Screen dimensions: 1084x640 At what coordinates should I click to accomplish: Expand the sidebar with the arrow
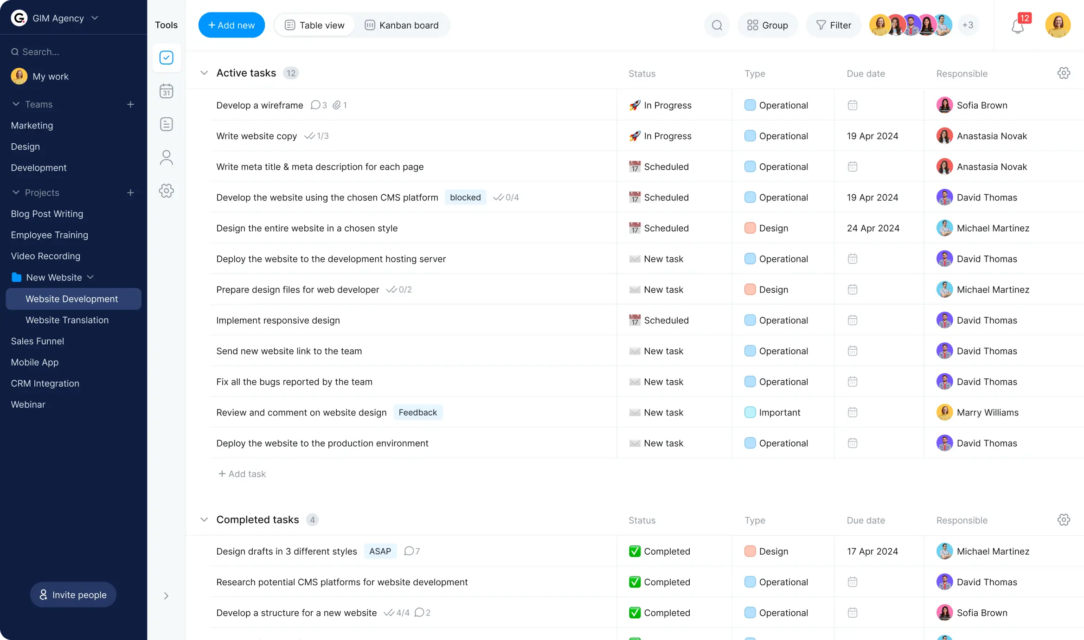pyautogui.click(x=166, y=596)
